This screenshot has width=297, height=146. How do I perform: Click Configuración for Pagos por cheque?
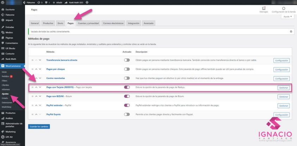click(281, 70)
